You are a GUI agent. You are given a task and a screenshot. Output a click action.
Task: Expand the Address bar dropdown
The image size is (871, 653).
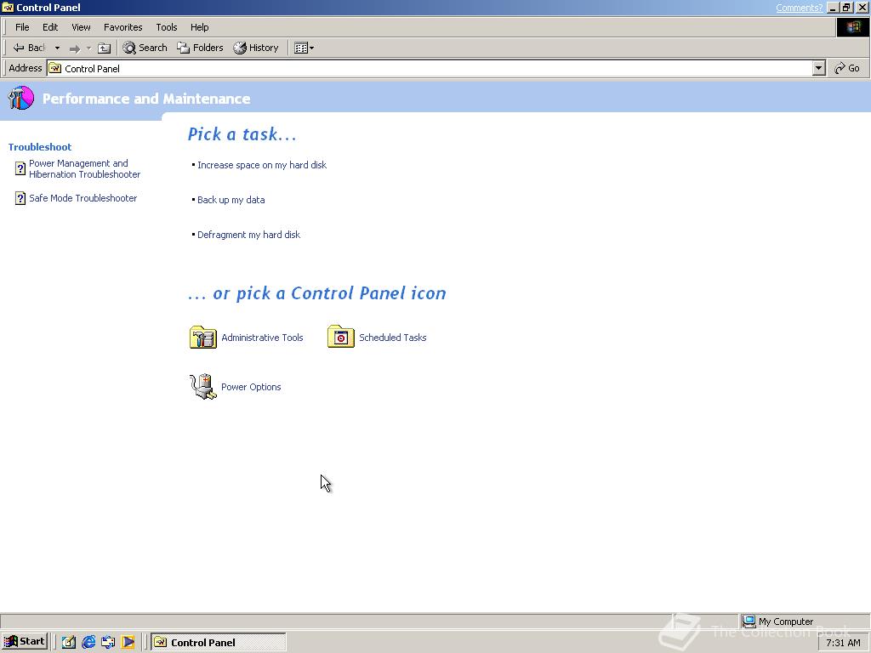pos(819,68)
